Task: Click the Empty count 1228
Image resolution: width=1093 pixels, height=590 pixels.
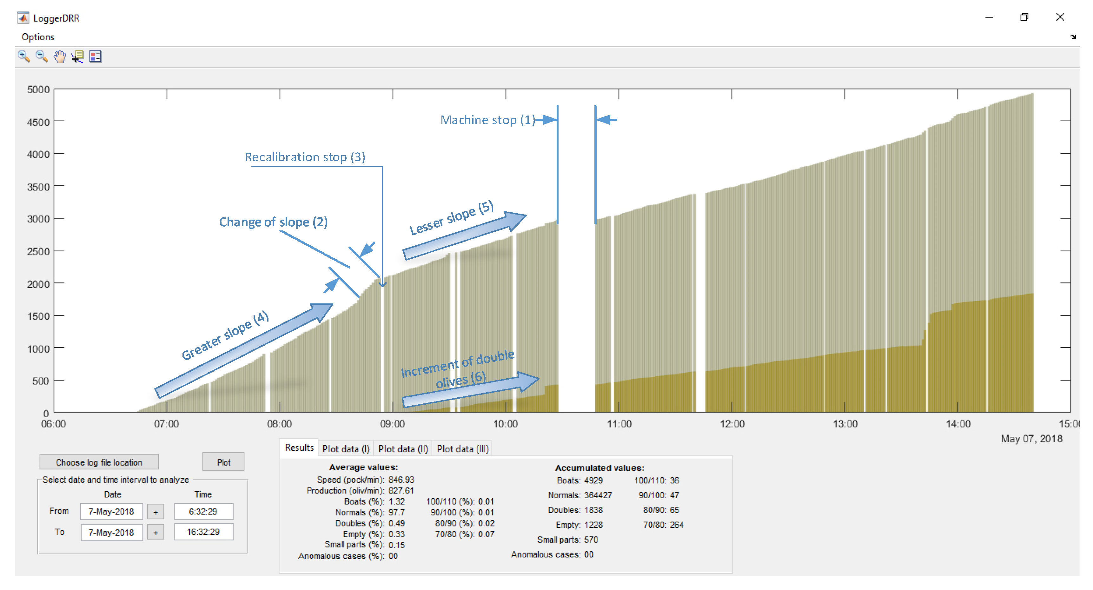Action: [593, 525]
